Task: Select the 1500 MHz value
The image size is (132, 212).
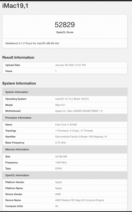Action: point(61,163)
